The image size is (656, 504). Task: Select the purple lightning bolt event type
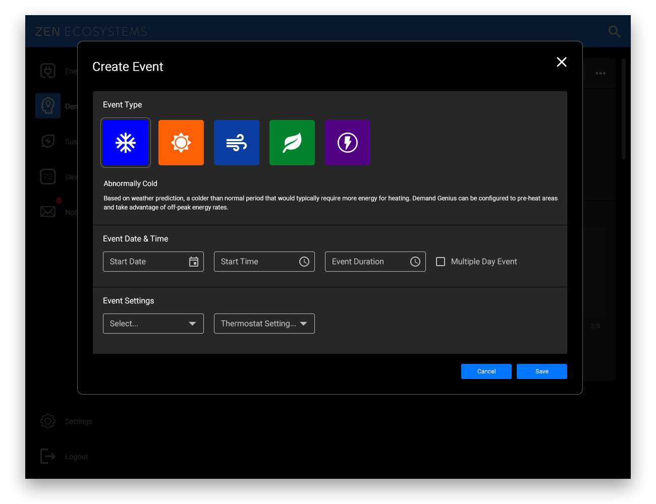click(x=348, y=143)
